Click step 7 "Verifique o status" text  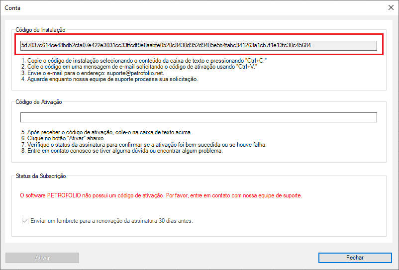(x=143, y=145)
